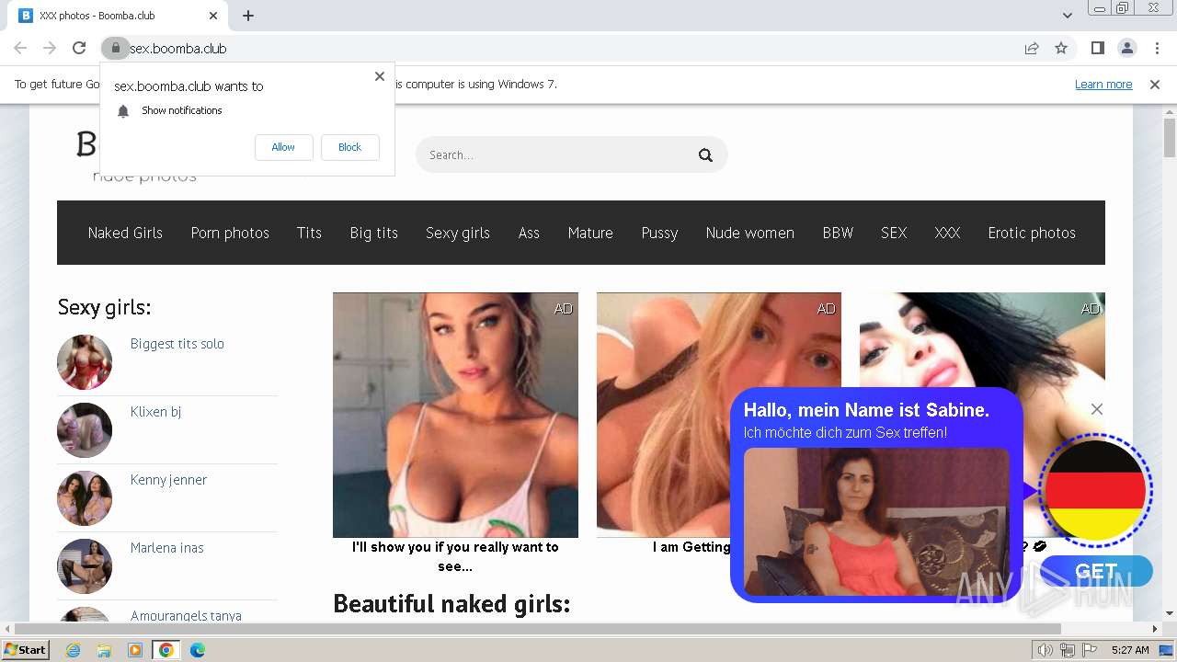Screen dimensions: 1177x662
Task: Click the scroll-right arrow at bottom
Action: click(x=1156, y=629)
